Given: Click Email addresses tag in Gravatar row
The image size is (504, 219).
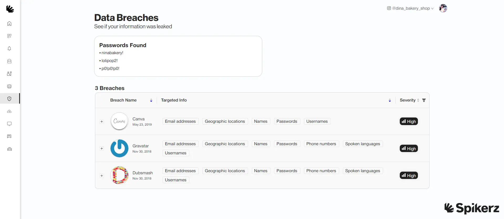Looking at the screenshot, I should coord(180,144).
